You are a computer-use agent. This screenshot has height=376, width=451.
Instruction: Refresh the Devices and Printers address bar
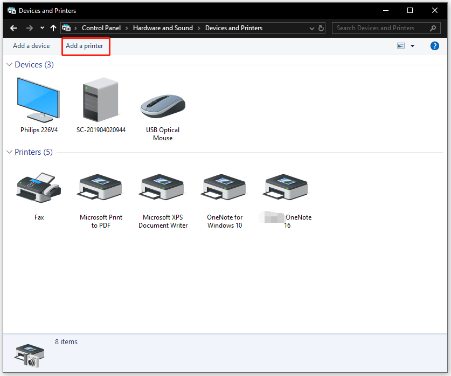(x=321, y=28)
